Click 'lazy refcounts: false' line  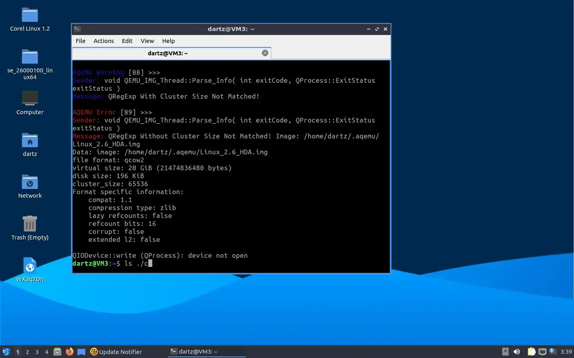pos(130,216)
